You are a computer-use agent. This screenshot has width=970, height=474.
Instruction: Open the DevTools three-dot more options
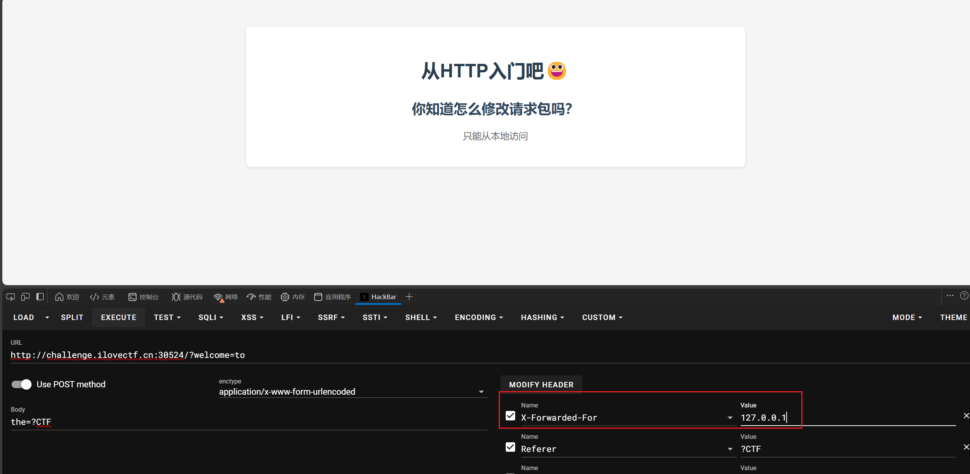point(949,296)
